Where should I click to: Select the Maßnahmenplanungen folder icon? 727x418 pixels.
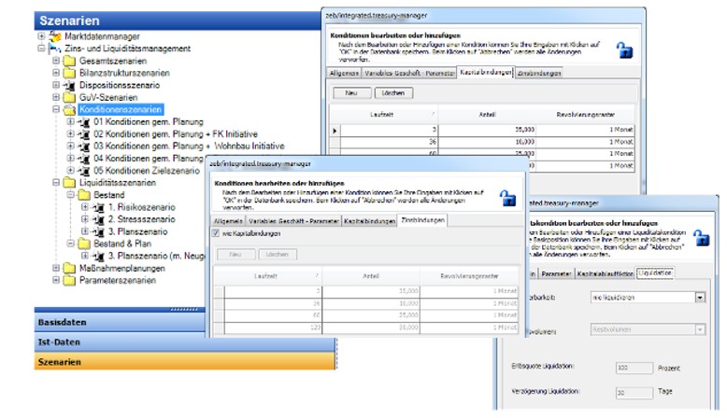[x=69, y=269]
